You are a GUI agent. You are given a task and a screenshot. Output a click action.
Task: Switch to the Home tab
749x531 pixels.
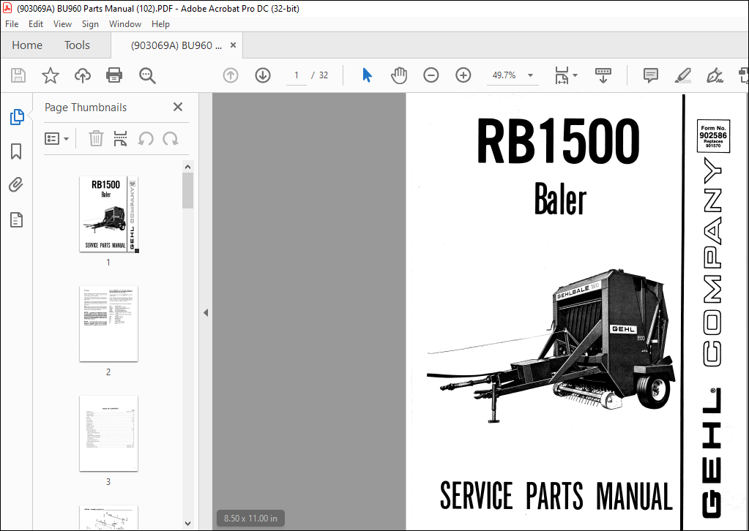click(x=27, y=45)
